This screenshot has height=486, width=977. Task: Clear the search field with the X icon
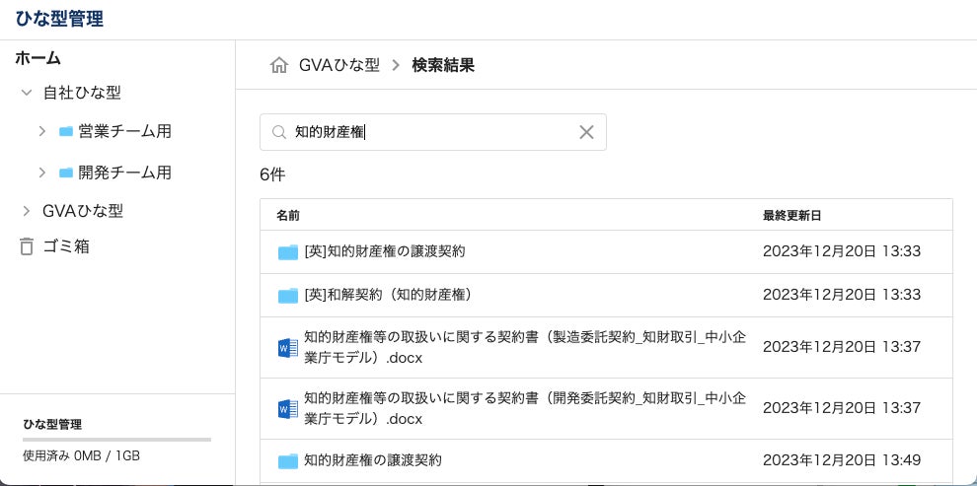tap(586, 132)
